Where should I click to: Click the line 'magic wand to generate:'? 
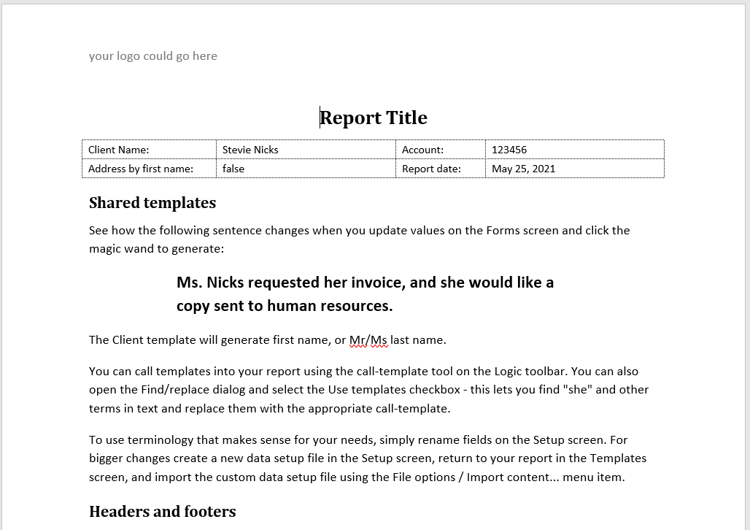pos(156,249)
